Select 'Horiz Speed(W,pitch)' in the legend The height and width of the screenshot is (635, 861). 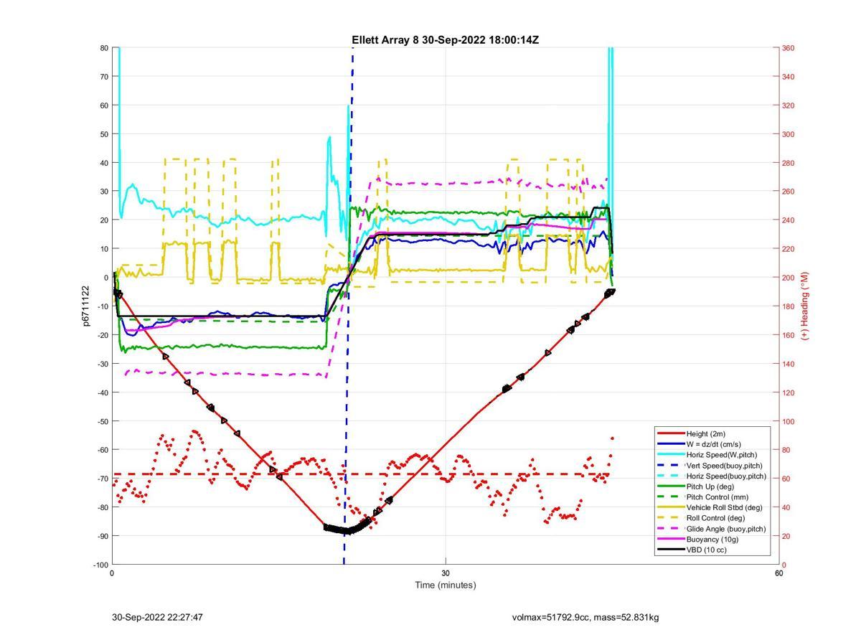[x=721, y=455]
